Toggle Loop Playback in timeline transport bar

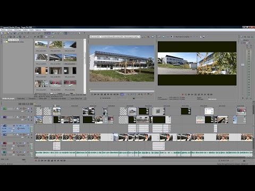pyautogui.click(x=39, y=160)
